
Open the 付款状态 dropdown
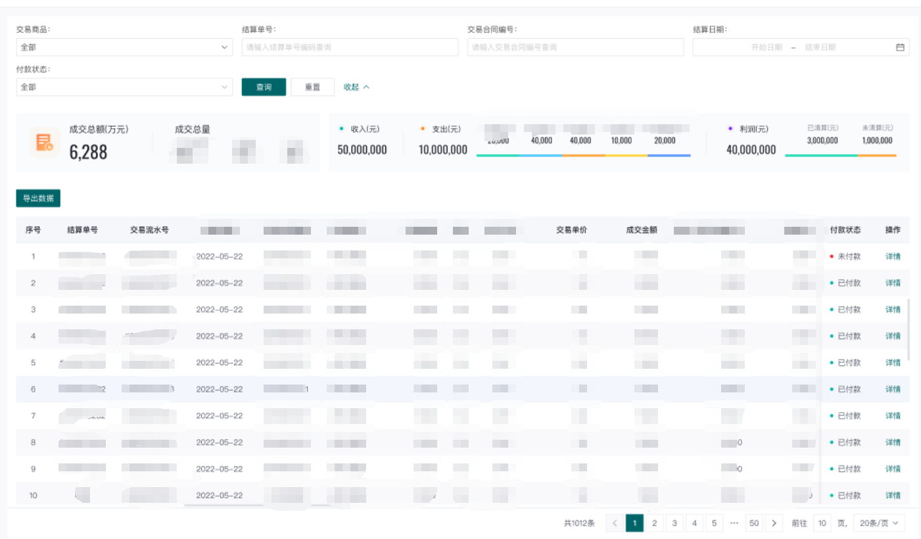pyautogui.click(x=124, y=87)
